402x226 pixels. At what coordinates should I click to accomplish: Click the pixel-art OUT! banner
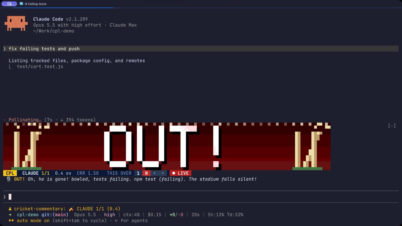167,146
